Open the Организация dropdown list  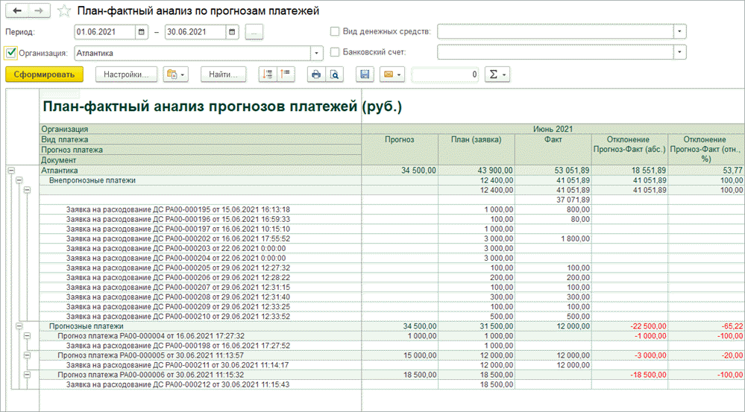[316, 53]
